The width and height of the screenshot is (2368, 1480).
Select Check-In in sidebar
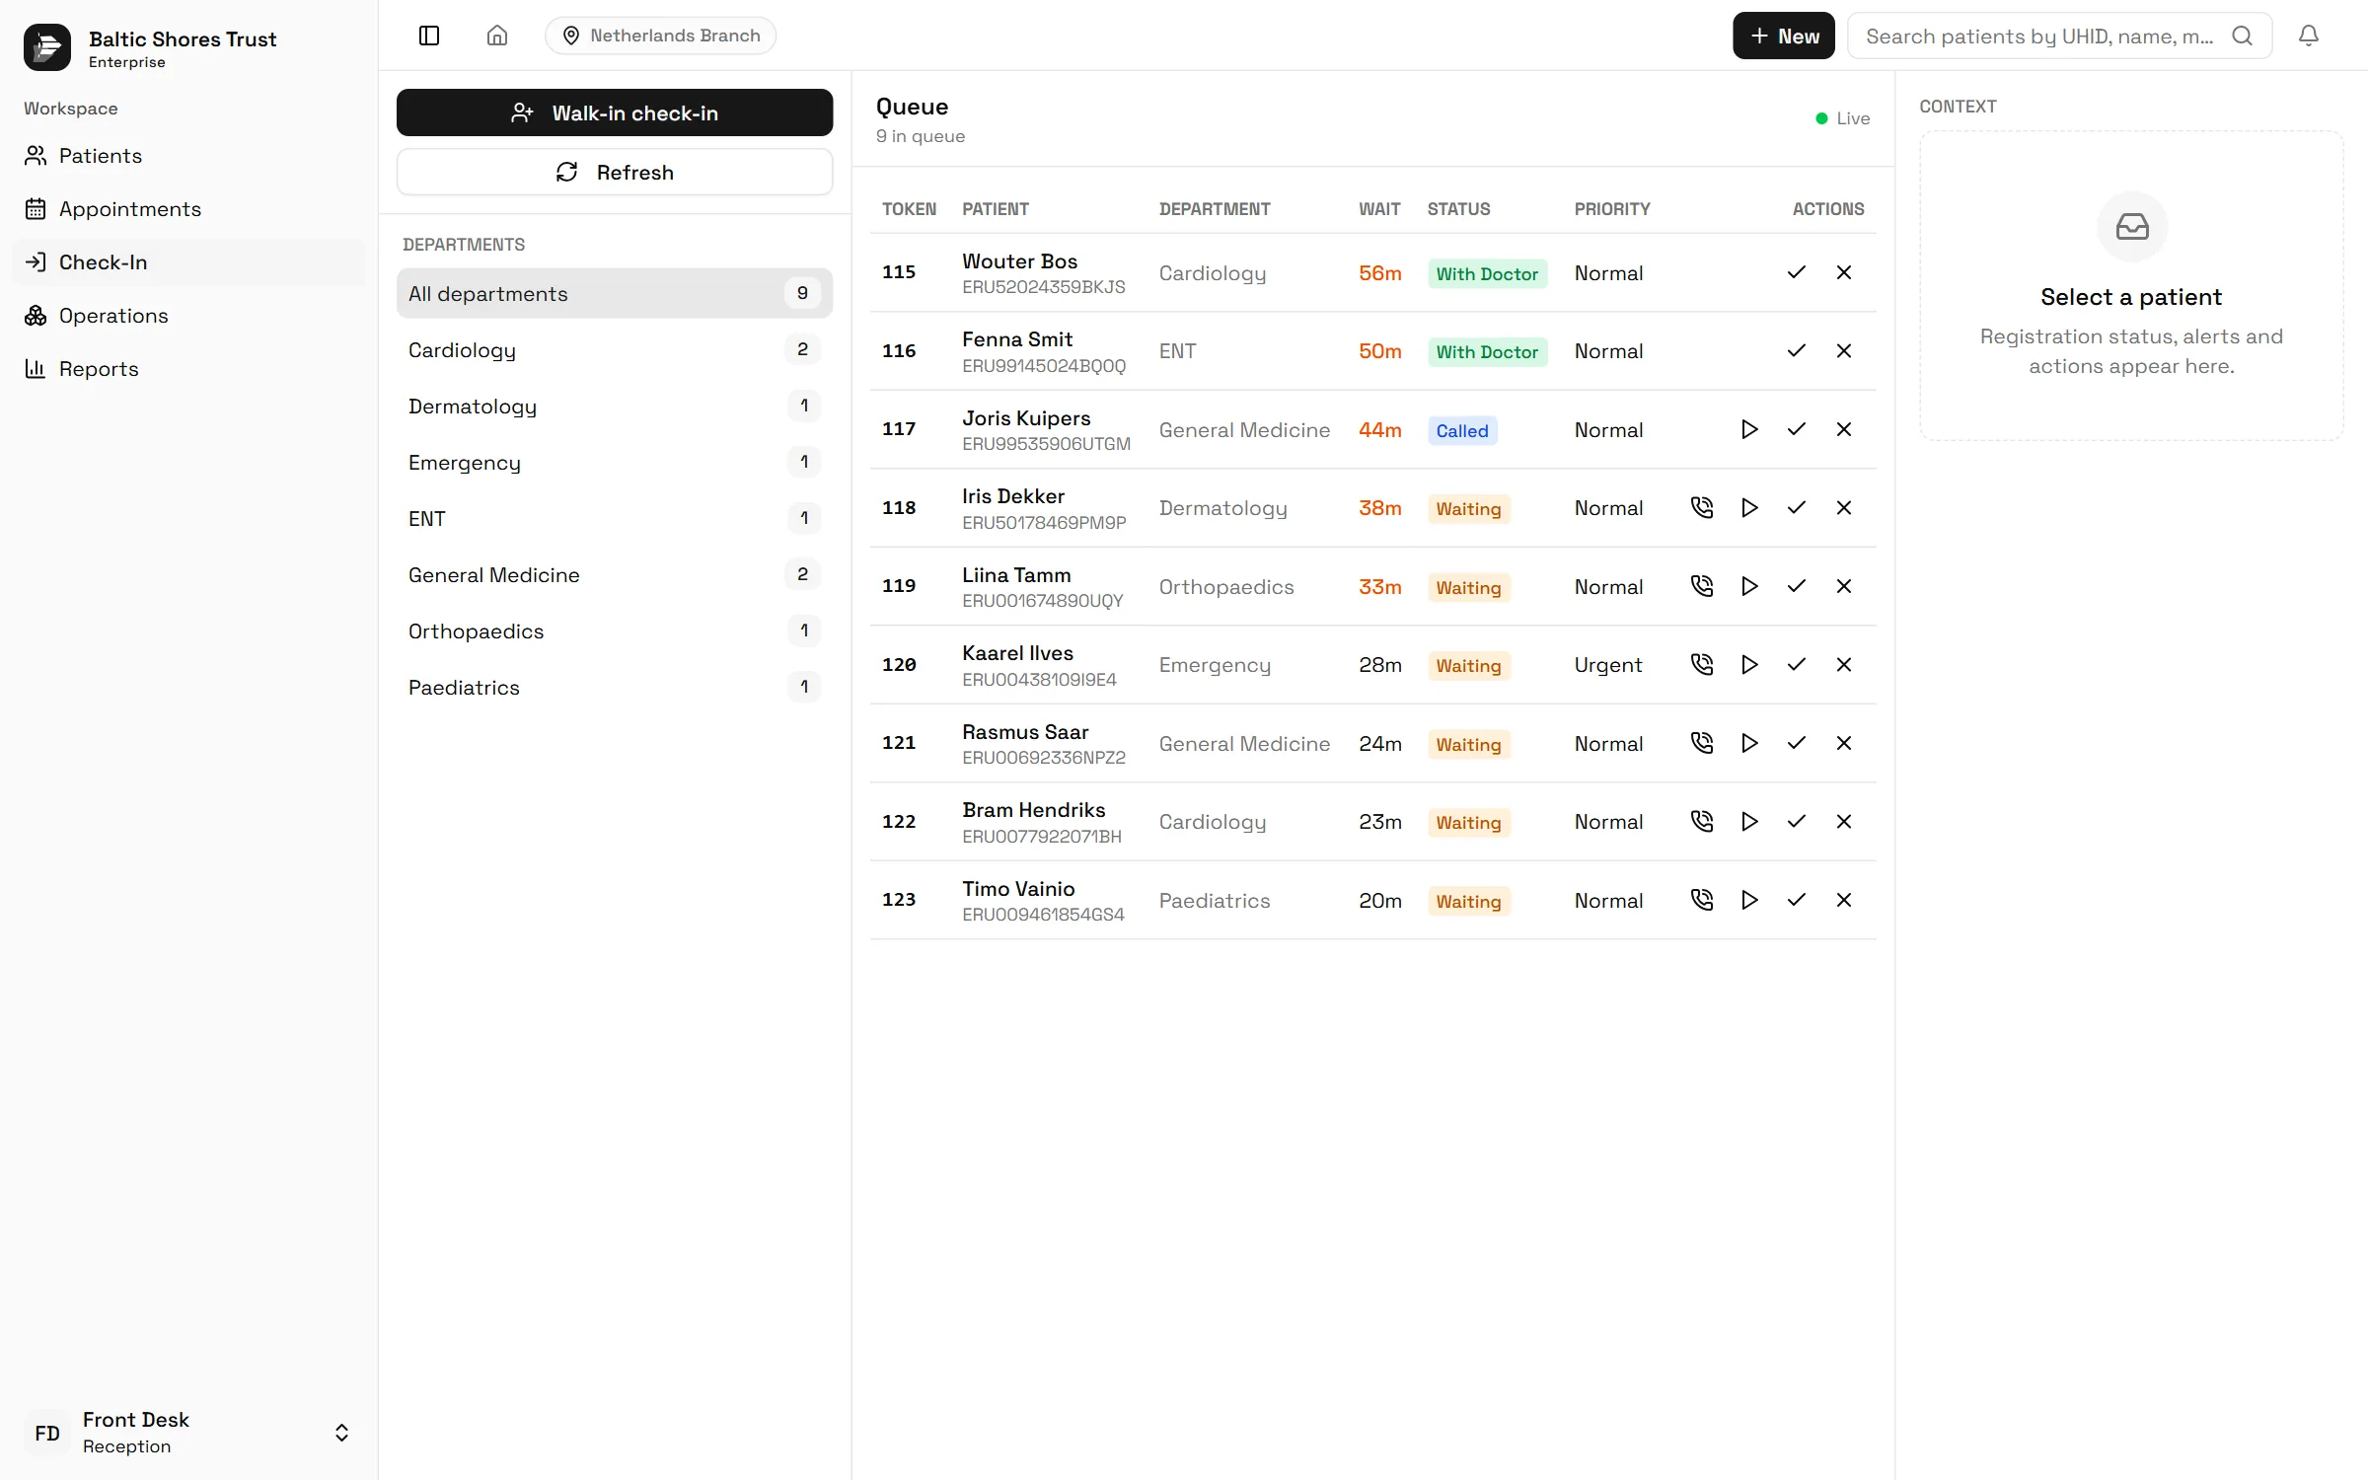point(188,262)
